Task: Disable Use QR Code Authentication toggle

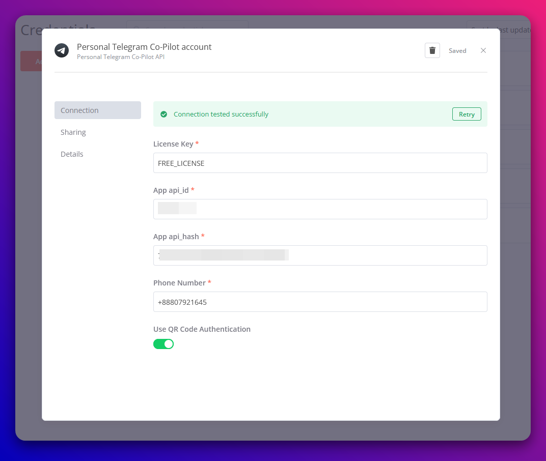Action: (x=163, y=344)
